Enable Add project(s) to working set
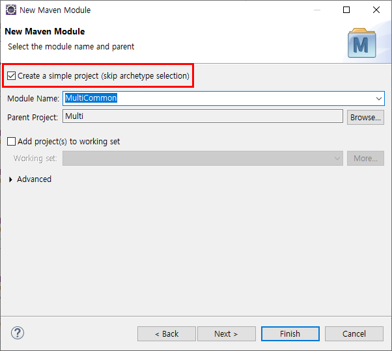The image size is (392, 351). click(12, 142)
